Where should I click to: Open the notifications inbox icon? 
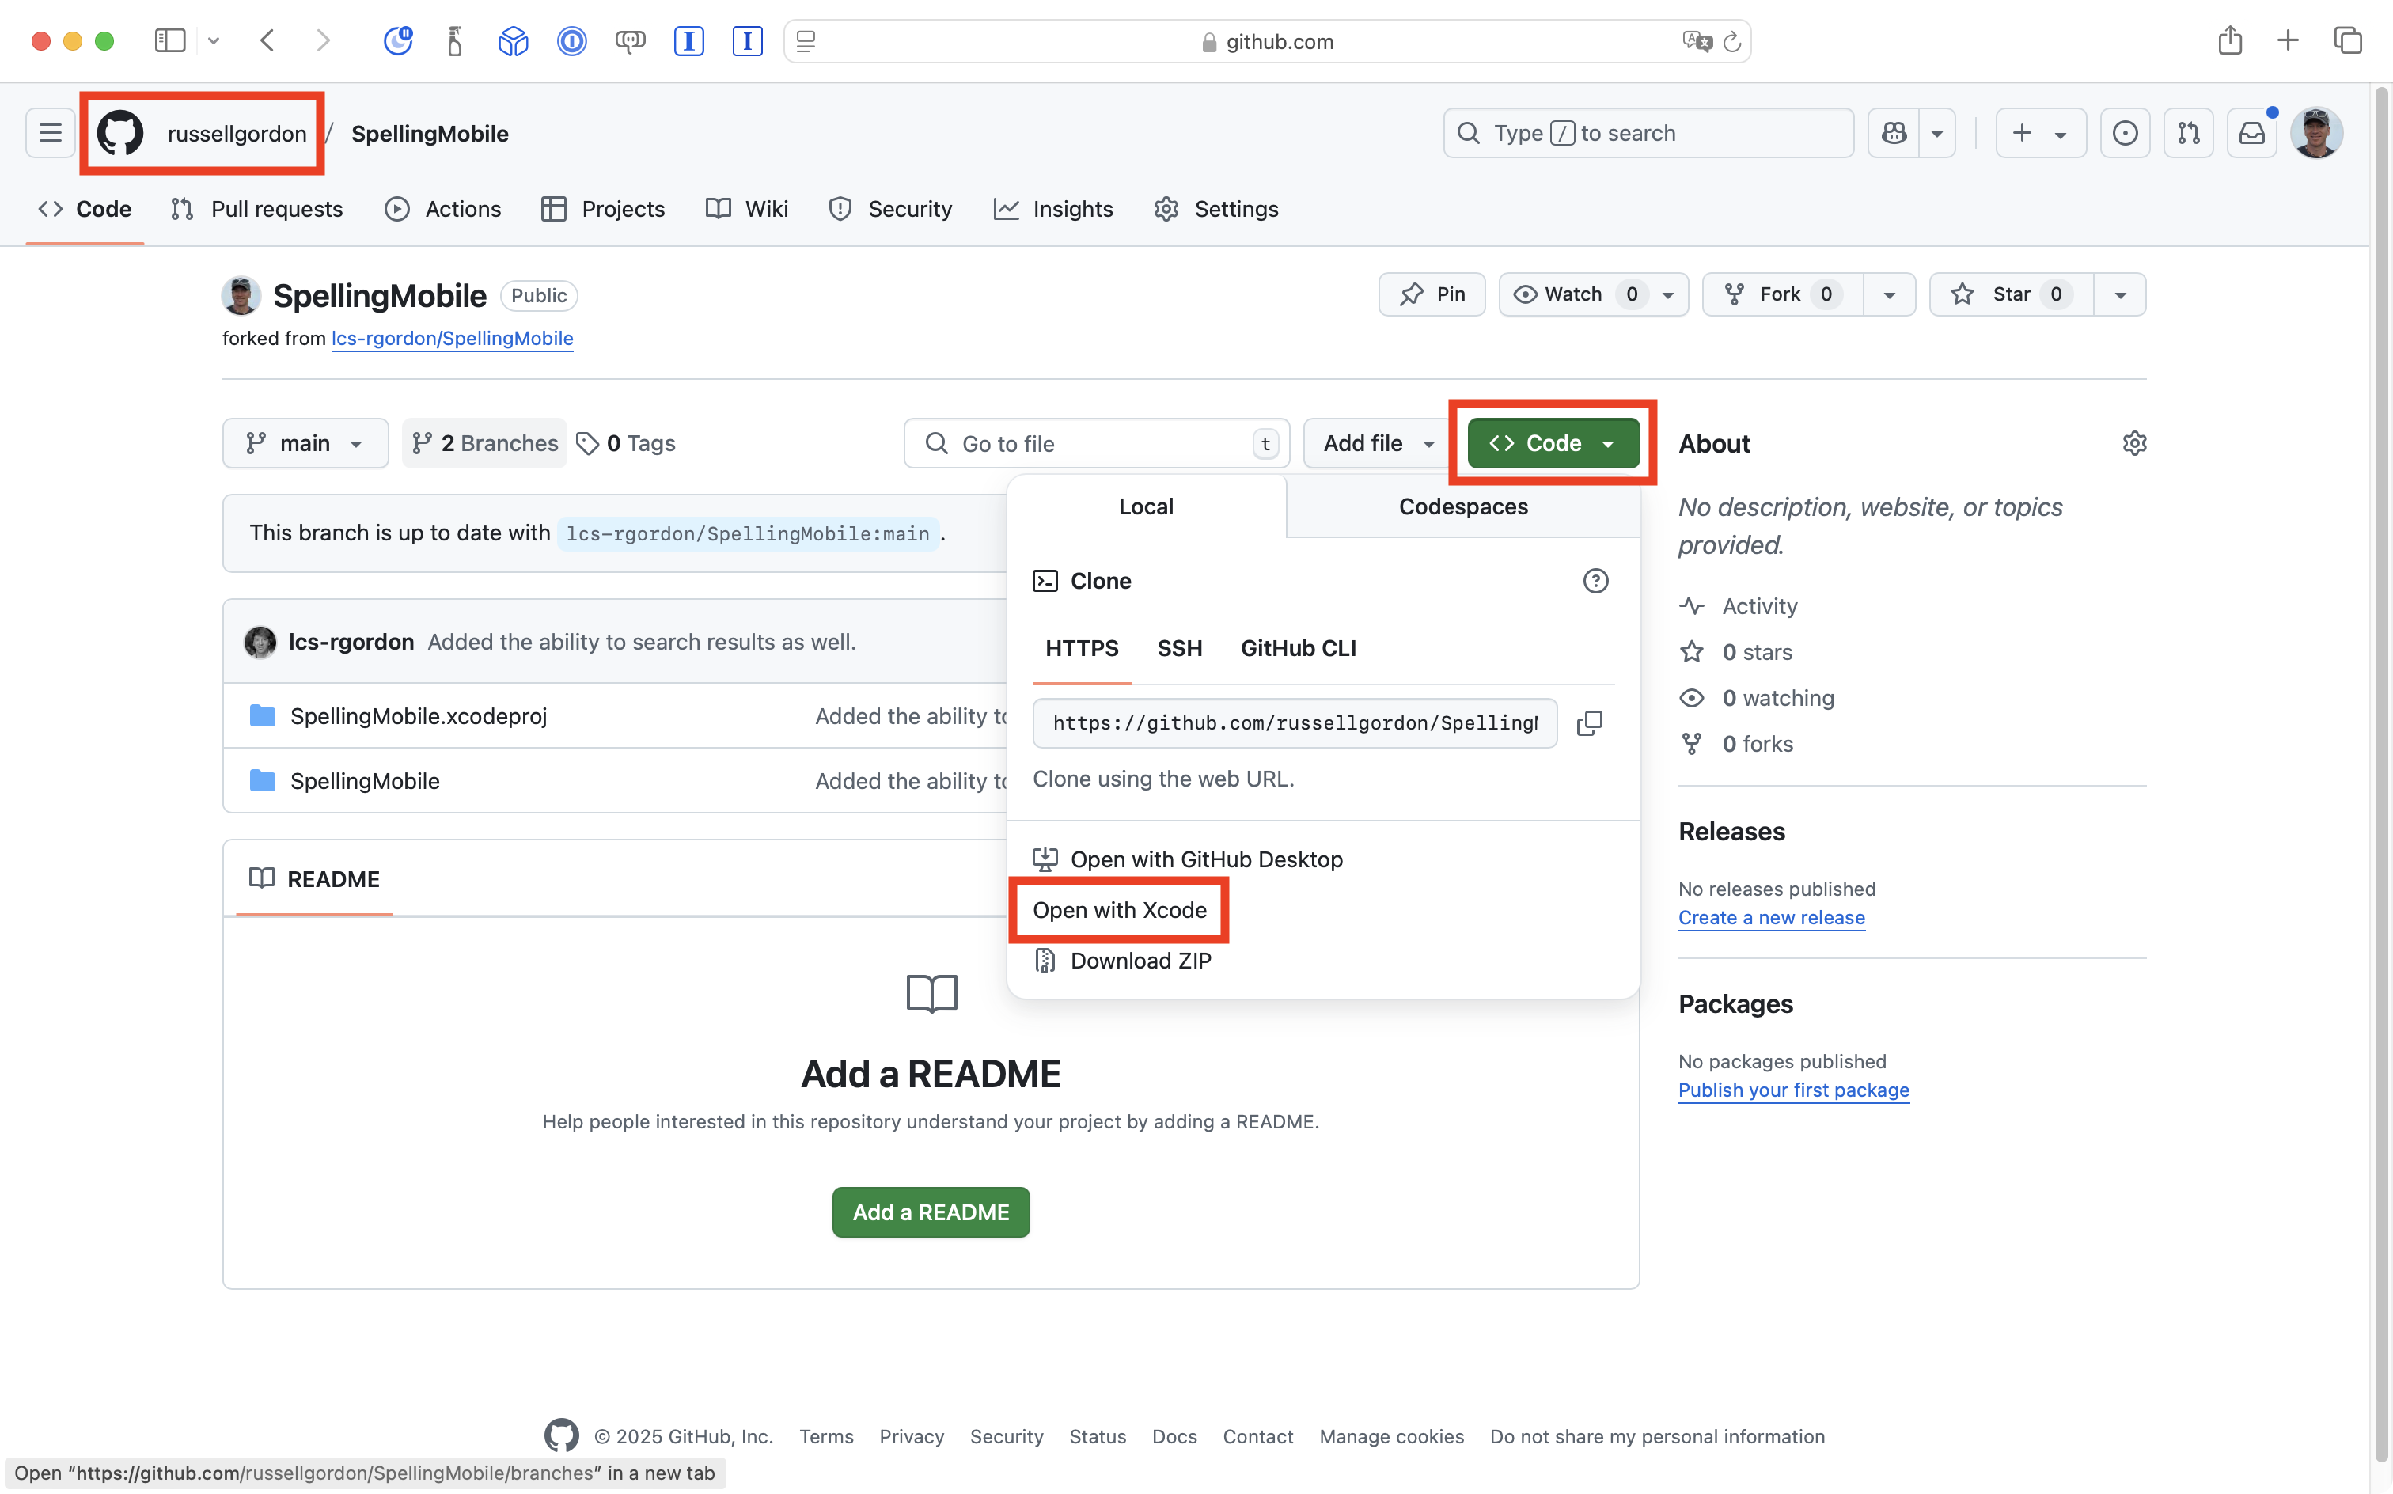pyautogui.click(x=2251, y=134)
